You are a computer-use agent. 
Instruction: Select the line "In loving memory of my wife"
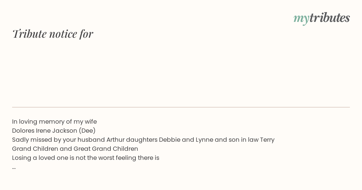point(54,122)
